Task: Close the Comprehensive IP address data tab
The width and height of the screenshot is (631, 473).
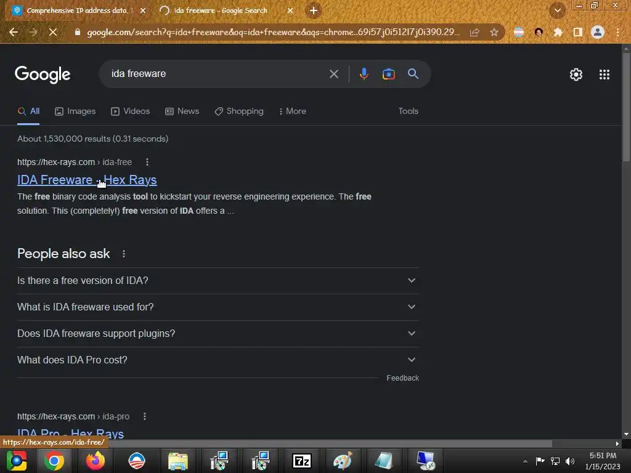Action: [x=143, y=10]
